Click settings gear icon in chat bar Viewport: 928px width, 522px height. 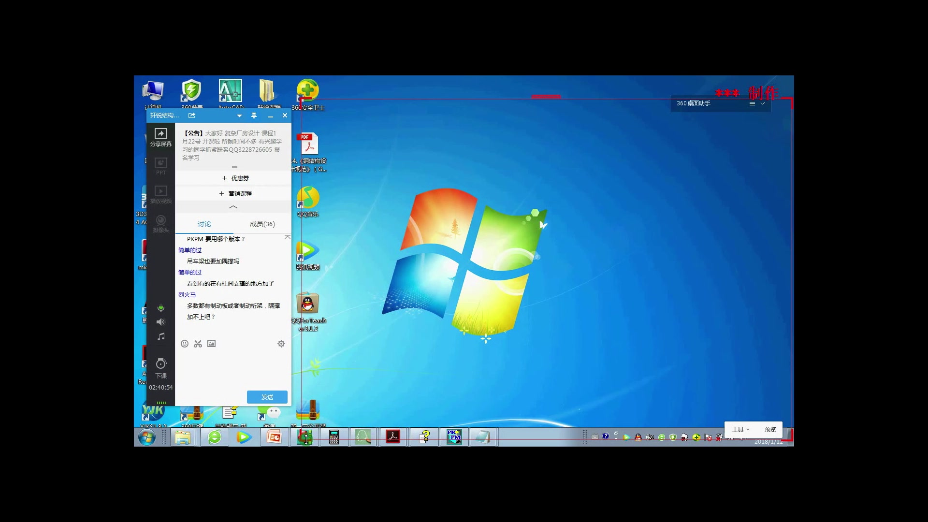click(281, 344)
